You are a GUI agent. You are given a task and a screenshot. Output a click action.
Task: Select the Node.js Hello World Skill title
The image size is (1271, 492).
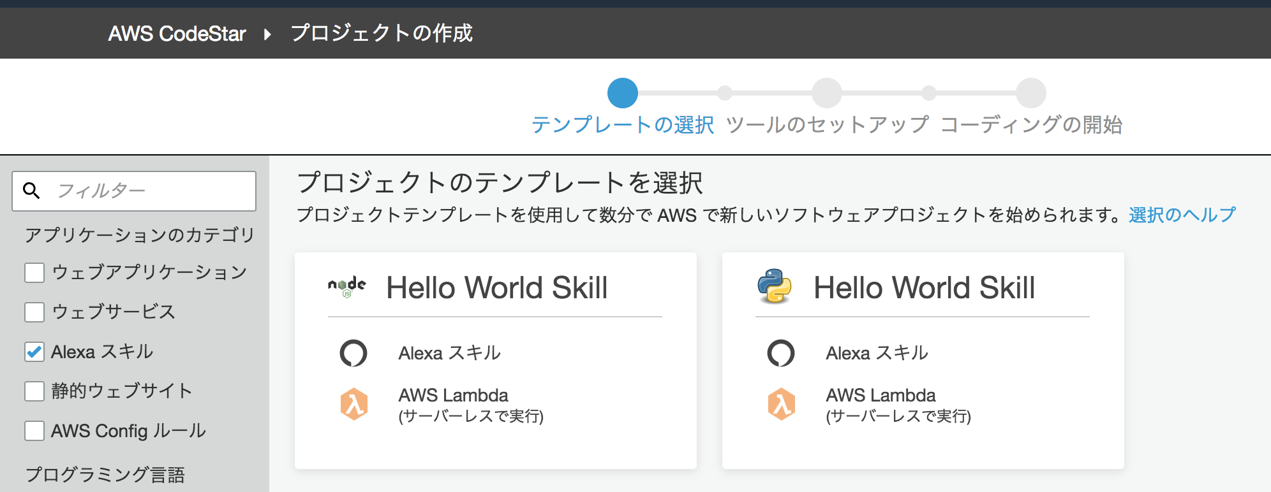coord(497,287)
